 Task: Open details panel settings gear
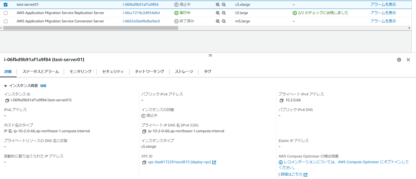[399, 60]
